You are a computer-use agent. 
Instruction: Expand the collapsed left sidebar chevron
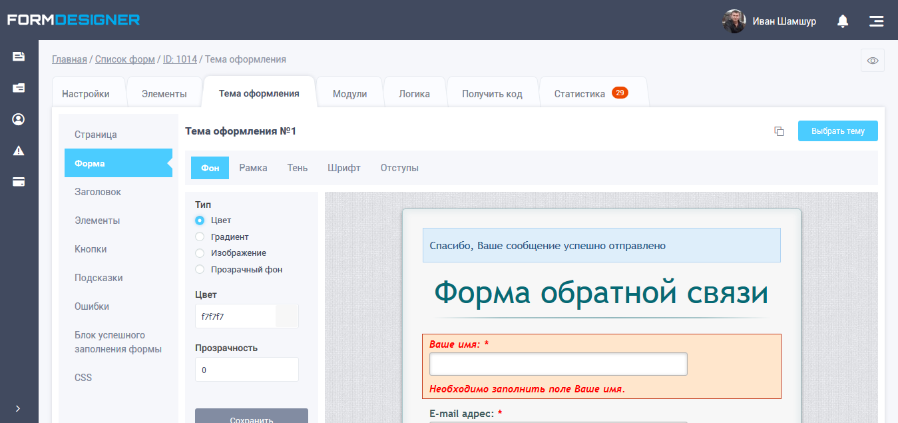pyautogui.click(x=18, y=408)
